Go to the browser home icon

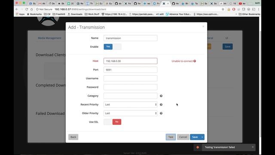click(x=31, y=9)
